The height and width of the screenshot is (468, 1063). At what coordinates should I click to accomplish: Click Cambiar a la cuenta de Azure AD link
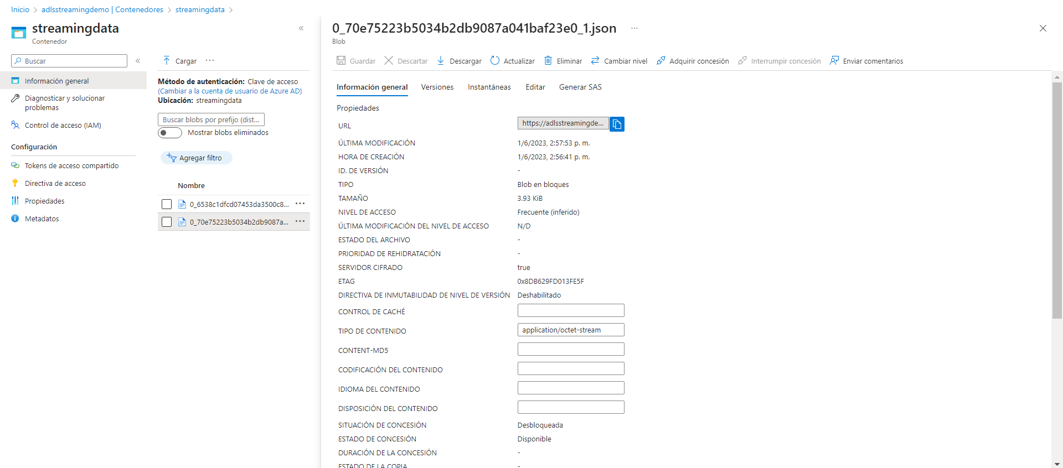(230, 91)
